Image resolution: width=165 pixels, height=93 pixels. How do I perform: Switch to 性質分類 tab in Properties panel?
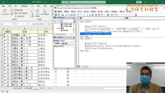pyautogui.click(x=64, y=44)
